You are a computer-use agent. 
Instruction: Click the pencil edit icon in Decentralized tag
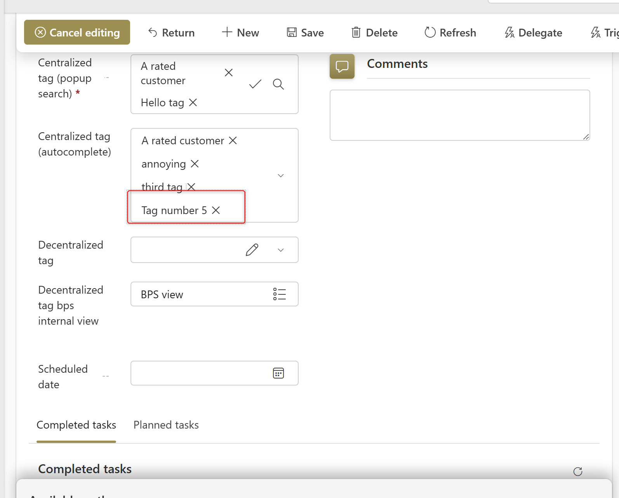[x=252, y=250]
